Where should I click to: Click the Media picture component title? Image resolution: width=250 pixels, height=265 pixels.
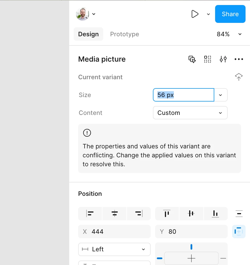click(102, 59)
